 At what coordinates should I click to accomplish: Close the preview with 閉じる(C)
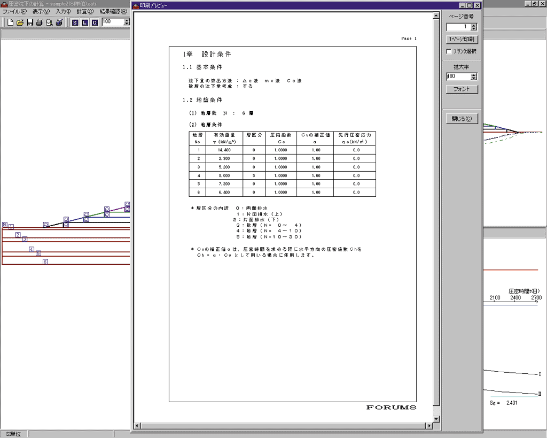pos(462,119)
